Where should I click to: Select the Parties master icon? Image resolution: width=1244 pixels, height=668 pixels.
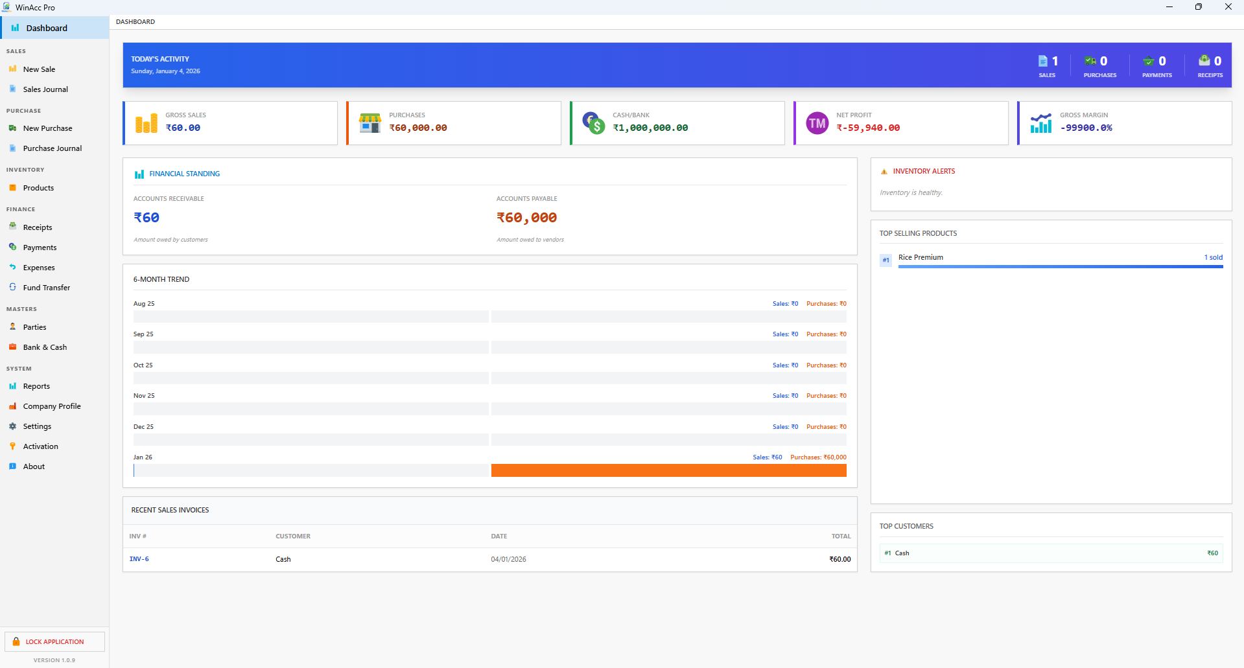[x=13, y=327]
